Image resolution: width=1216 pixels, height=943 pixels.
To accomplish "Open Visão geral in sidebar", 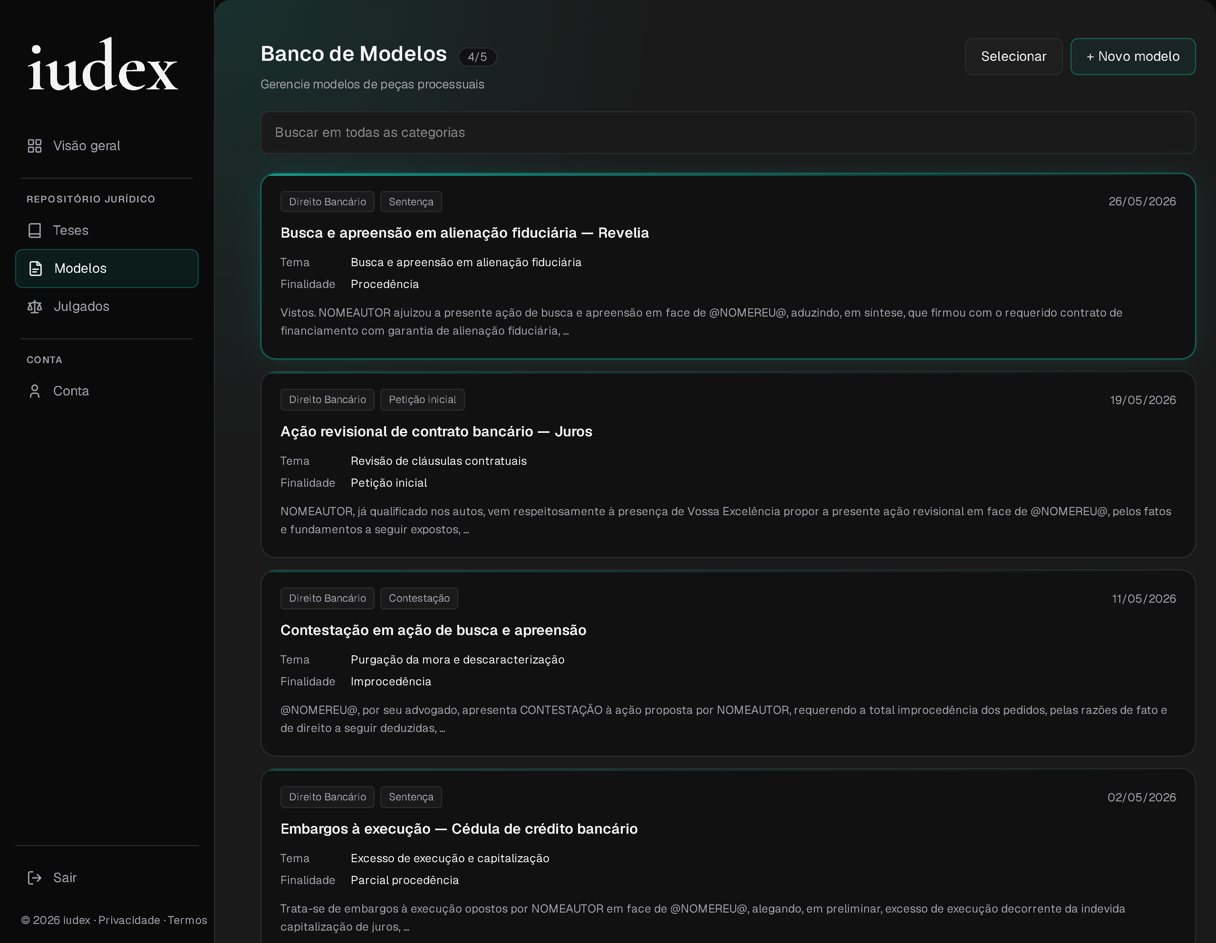I will point(107,146).
